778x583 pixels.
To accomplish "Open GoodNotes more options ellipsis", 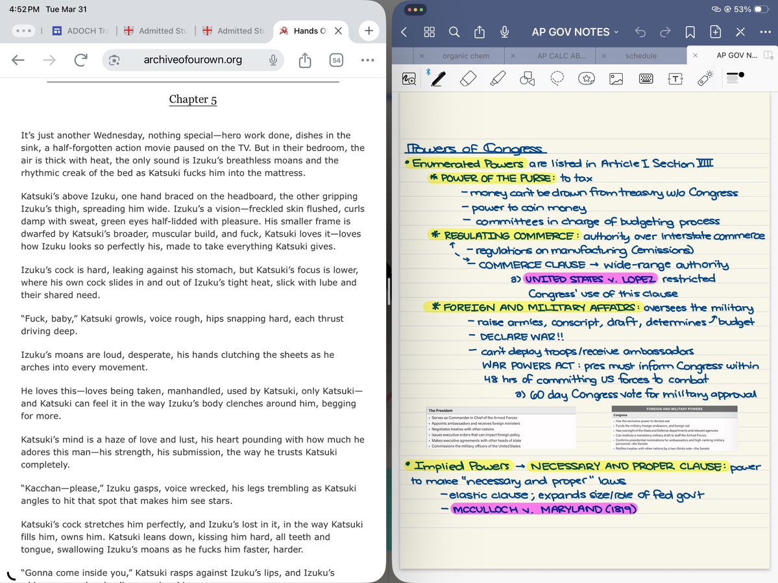I will click(765, 32).
